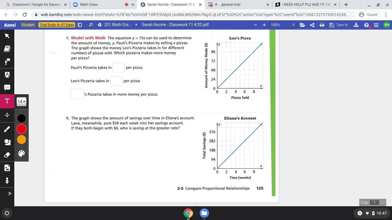Click the Guest profile button
This screenshot has width=392, height=220.
[x=369, y=15]
